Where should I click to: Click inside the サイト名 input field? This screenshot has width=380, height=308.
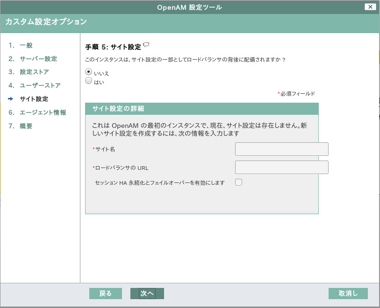281,149
